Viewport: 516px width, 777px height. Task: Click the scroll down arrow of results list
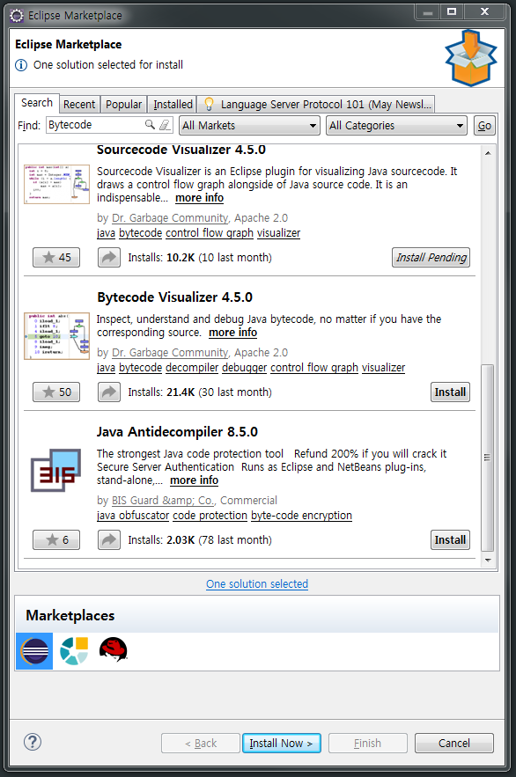[x=488, y=561]
